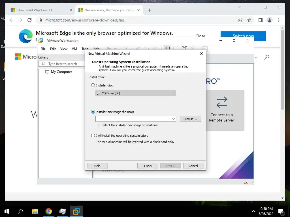Viewport: 290px width, 217px height.
Task: Open the Windows Start menu
Action: (7, 211)
